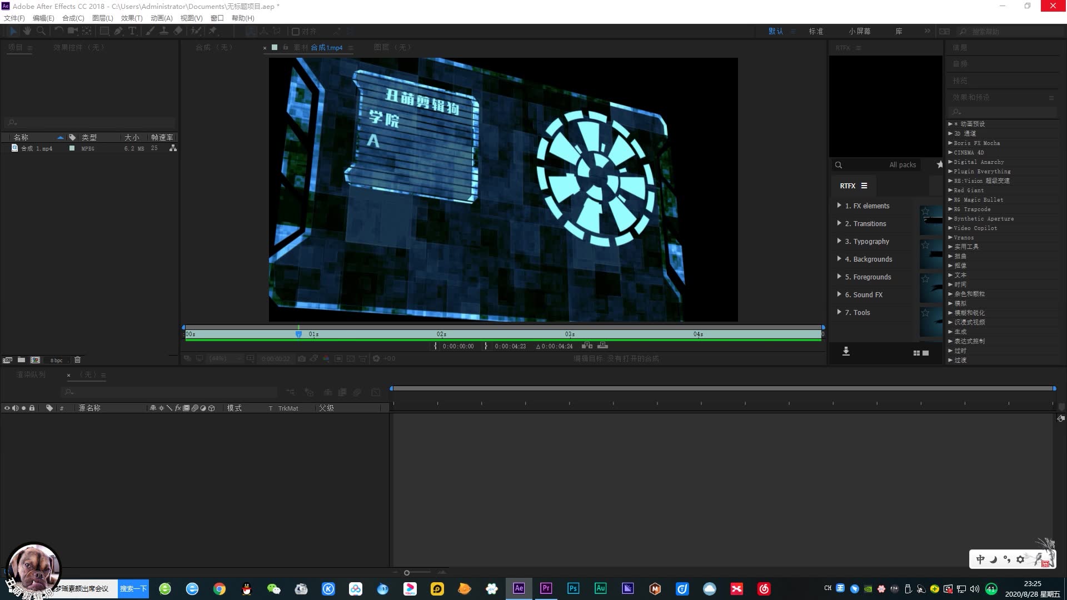Select the 动画(A) menu item
The width and height of the screenshot is (1067, 600).
click(161, 18)
